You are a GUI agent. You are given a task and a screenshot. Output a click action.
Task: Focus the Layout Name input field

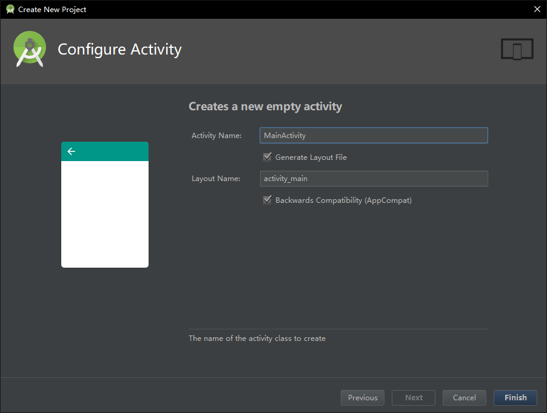[x=374, y=179]
